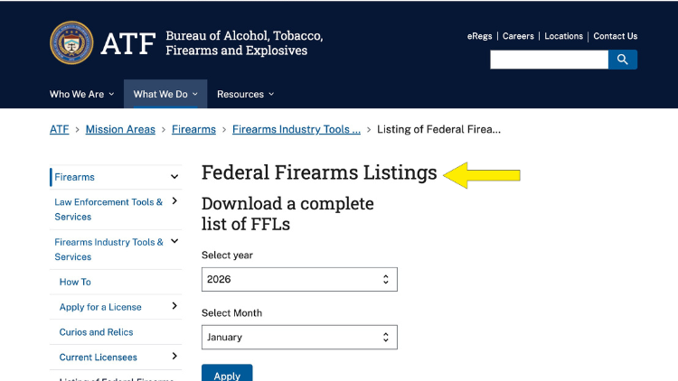Screen dimensions: 678x381
Task: Open Firearms Industry Tools & Services
Action: tap(109, 250)
